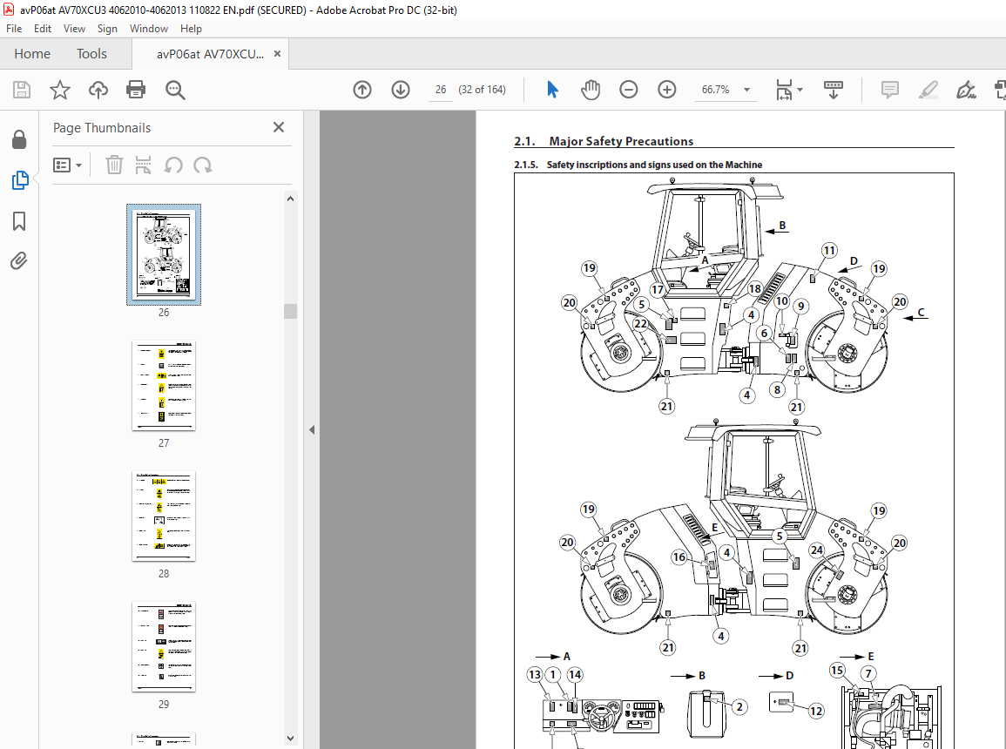Click the page number input field
This screenshot has height=749, width=1006.
click(x=441, y=90)
